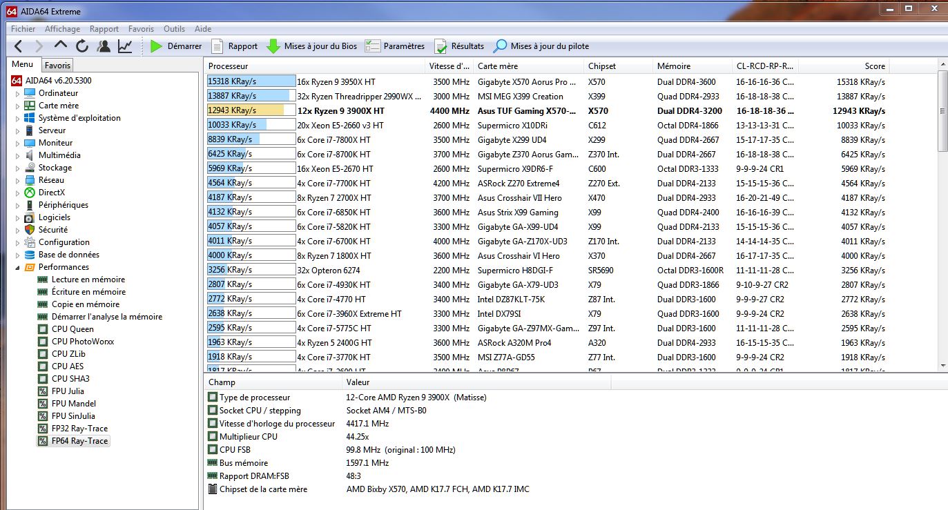
Task: Select the Périphériques icon in tree
Action: point(30,205)
